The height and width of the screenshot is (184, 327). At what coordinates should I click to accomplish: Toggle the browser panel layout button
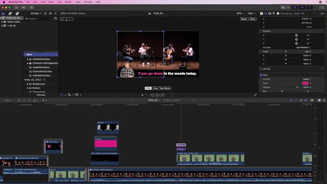pos(294,8)
